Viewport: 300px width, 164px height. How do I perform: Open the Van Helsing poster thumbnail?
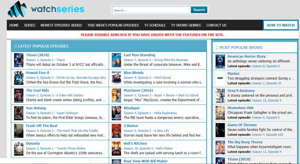tap(19, 113)
